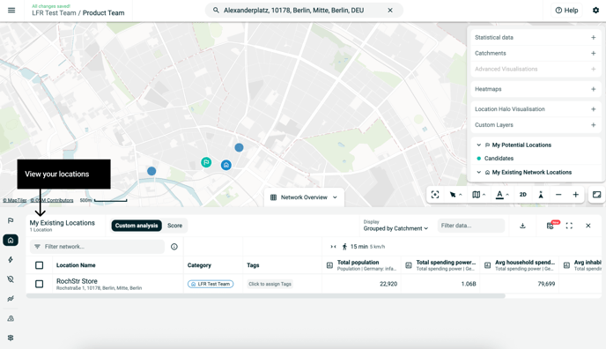This screenshot has width=606, height=349.
Task: Click the Filter network field
Action: coord(97,247)
